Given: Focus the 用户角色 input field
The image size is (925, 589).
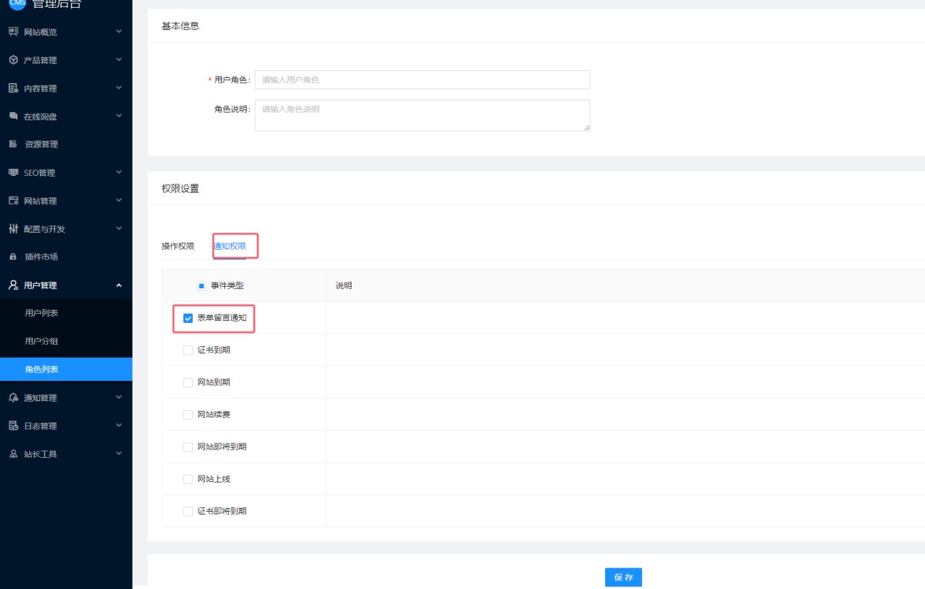Looking at the screenshot, I should pos(422,79).
